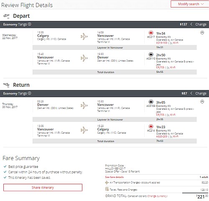Click the Change currency link
209x201 pixels.
point(157,196)
